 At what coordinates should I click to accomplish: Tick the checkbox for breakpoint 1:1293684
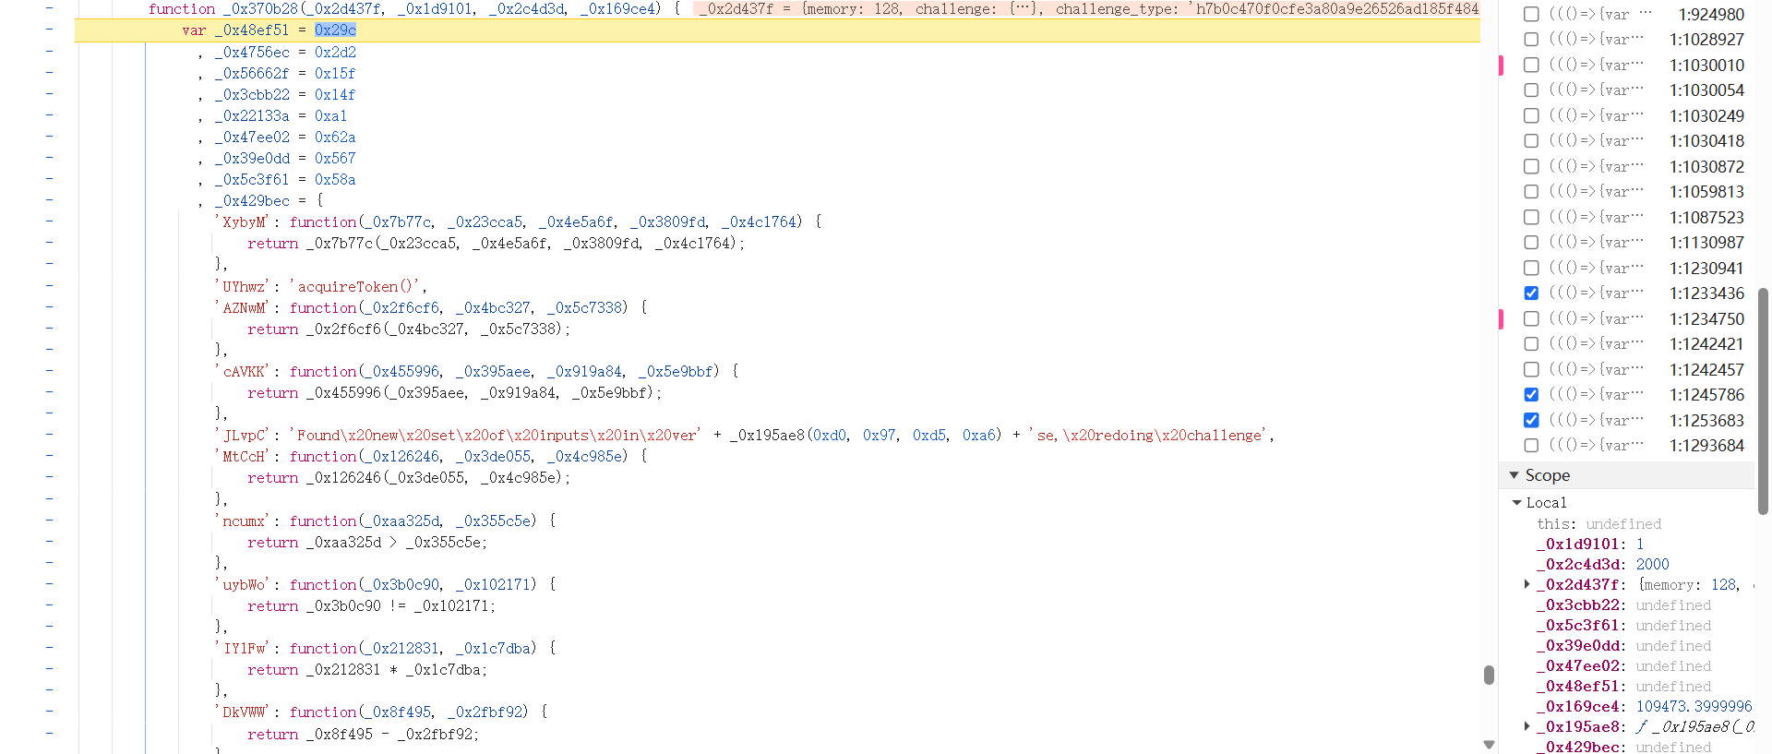[1531, 446]
